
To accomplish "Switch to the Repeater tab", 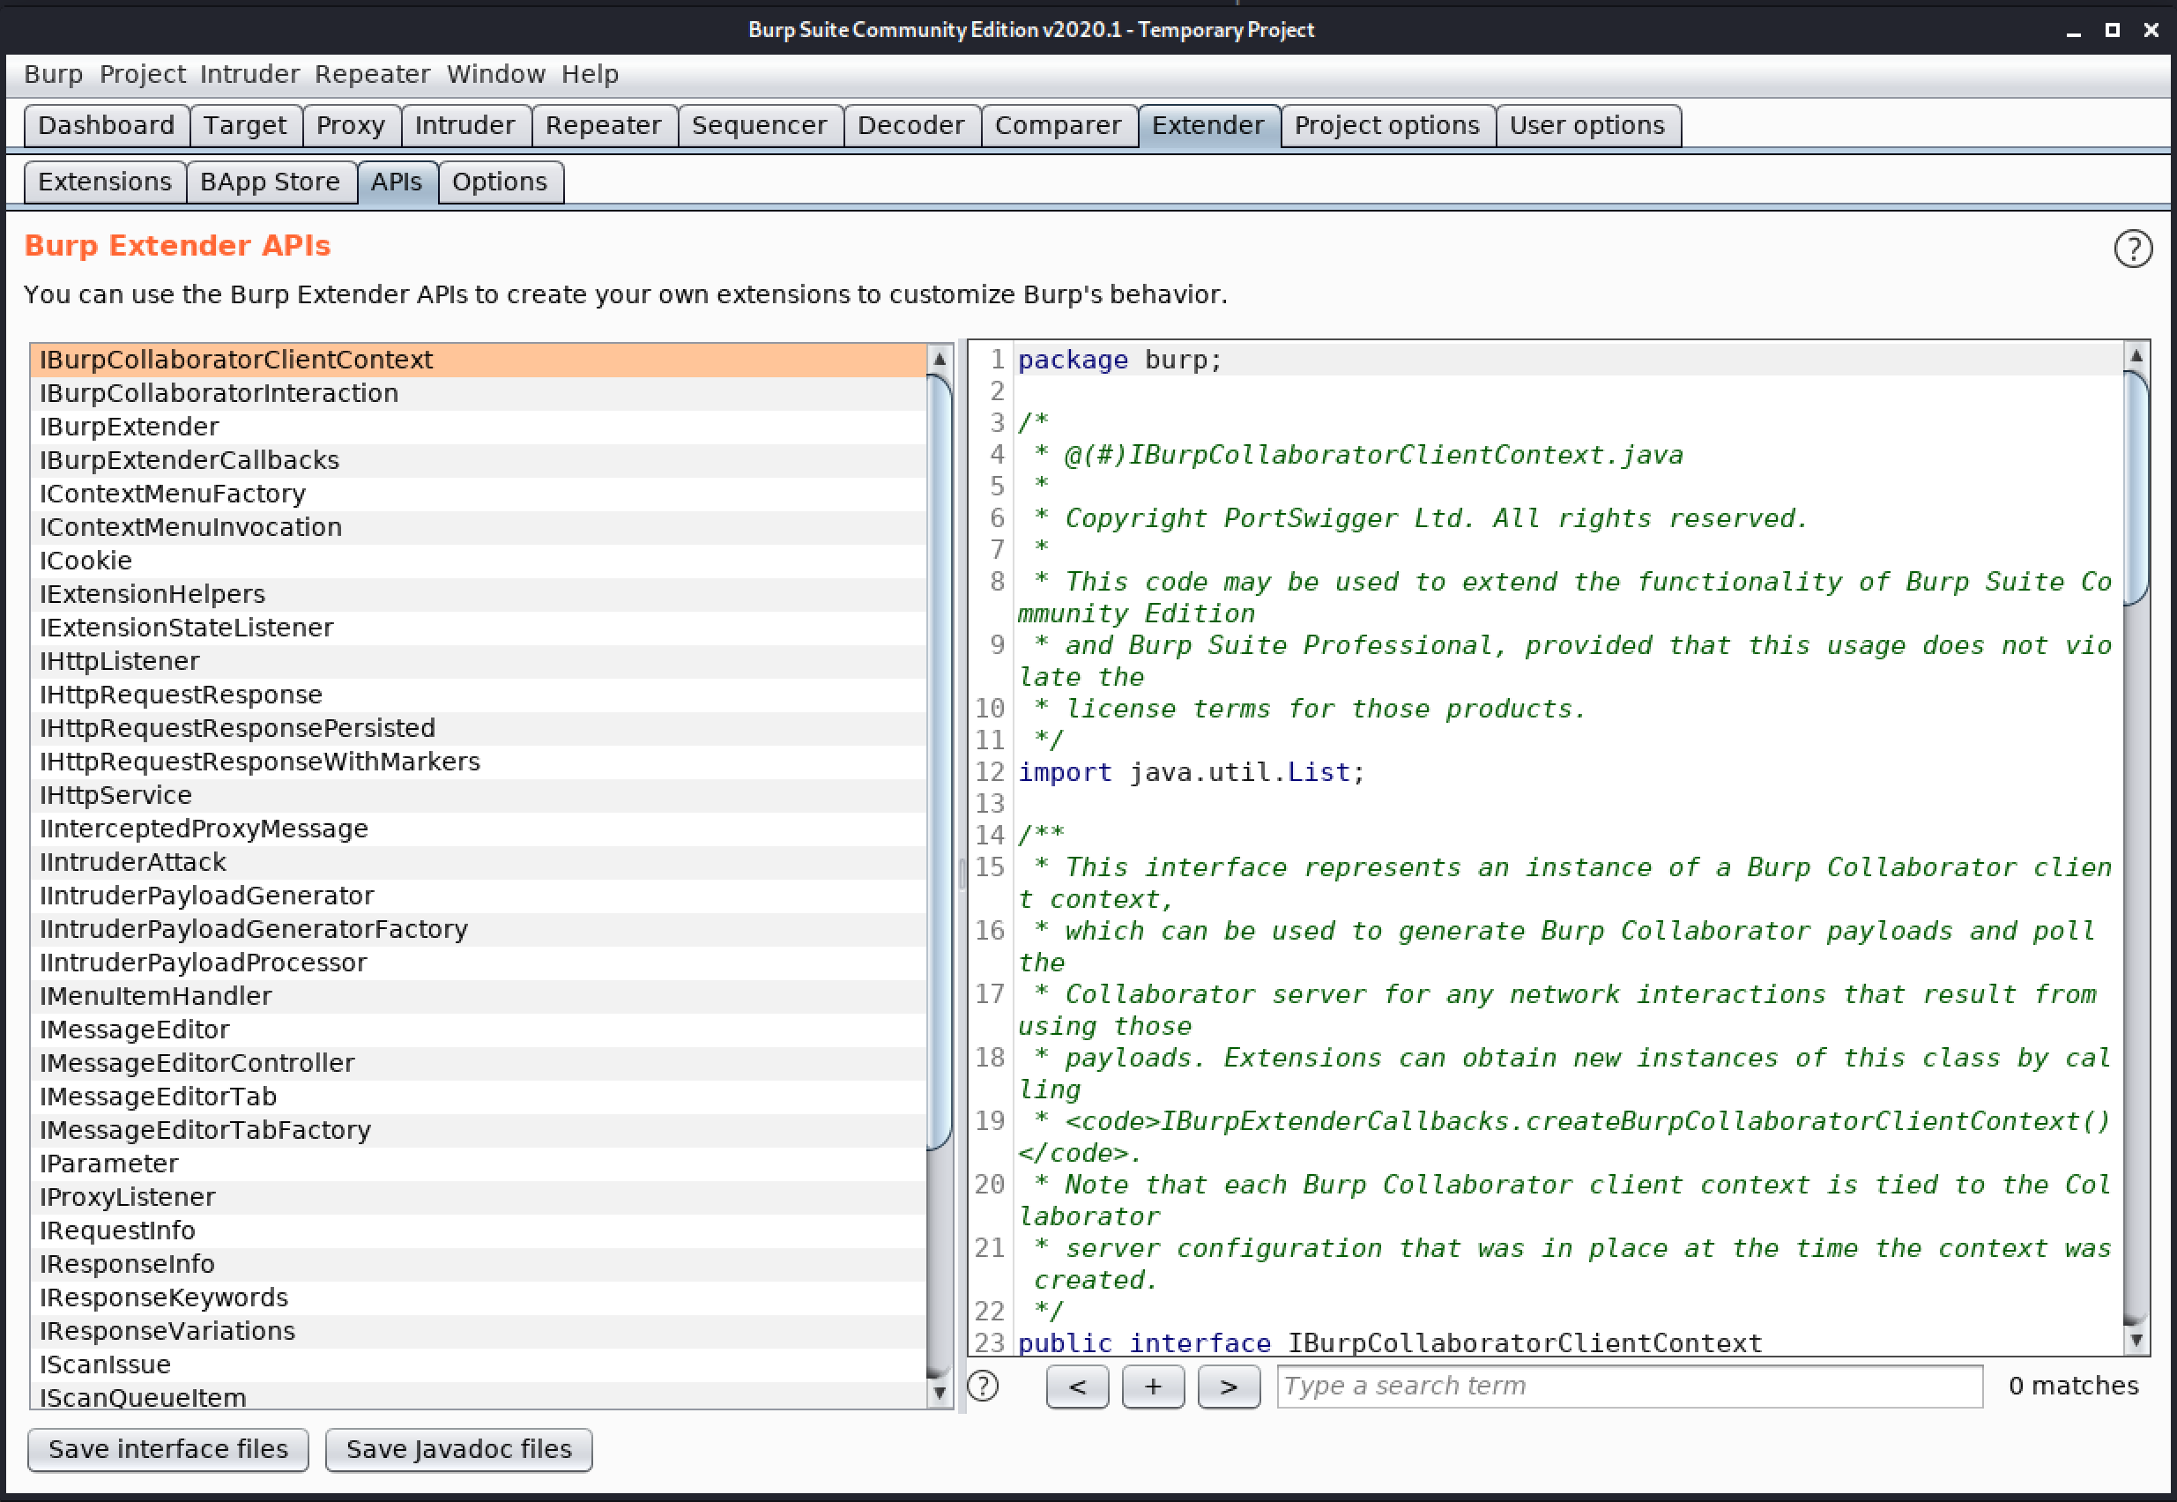I will (603, 125).
